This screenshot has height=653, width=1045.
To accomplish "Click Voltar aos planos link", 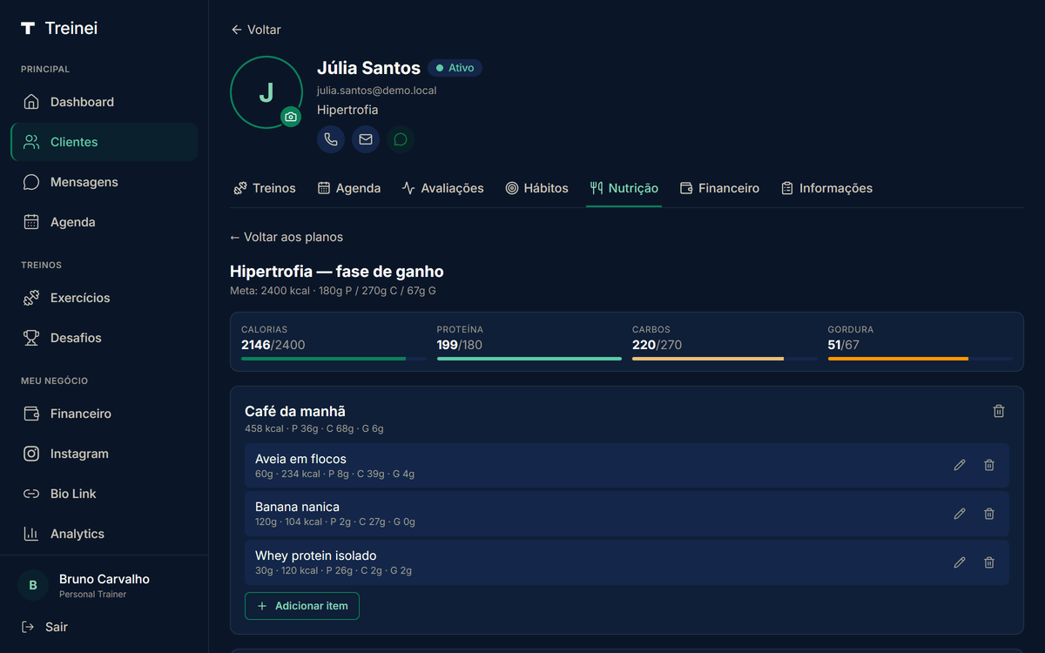I will tap(287, 237).
